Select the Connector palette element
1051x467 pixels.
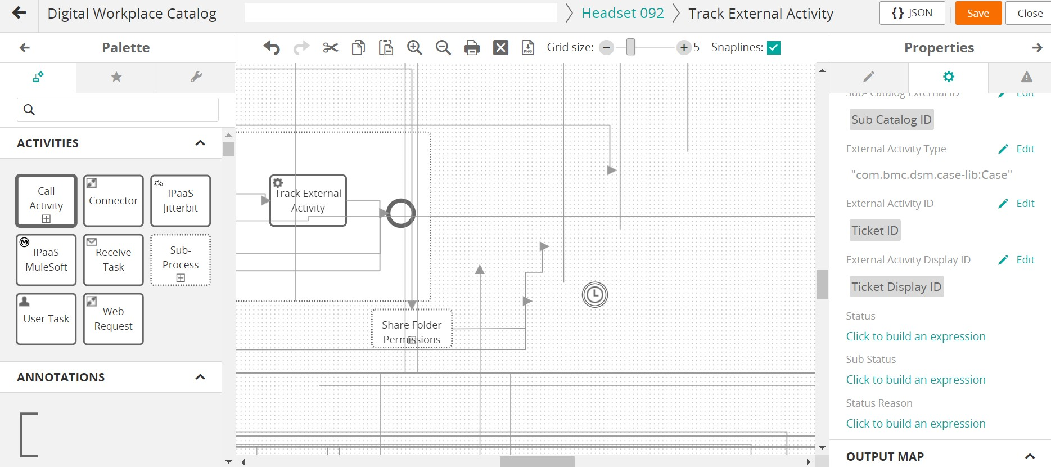[113, 201]
